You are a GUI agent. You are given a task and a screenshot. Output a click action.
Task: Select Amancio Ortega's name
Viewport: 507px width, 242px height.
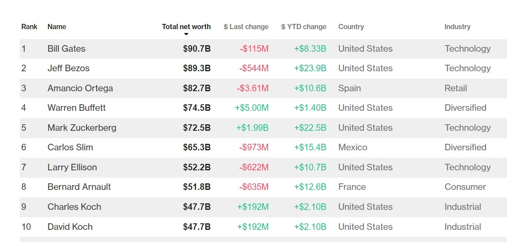click(x=80, y=88)
